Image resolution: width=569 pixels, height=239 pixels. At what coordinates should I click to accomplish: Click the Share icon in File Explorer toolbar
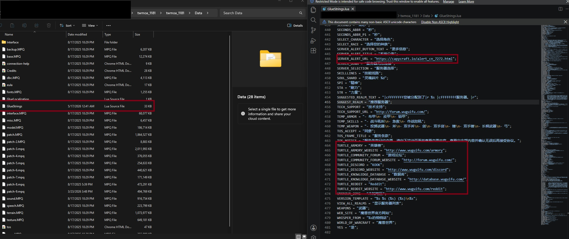[x=37, y=25]
